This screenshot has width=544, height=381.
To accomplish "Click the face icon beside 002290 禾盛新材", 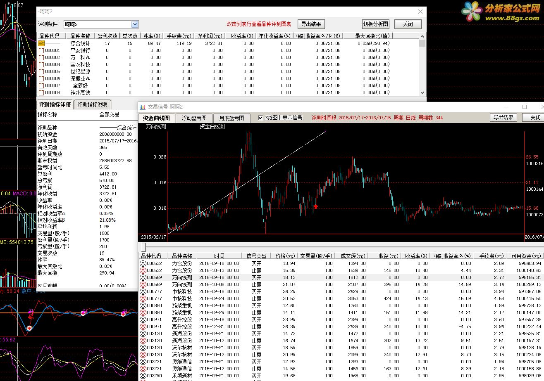I will click(x=143, y=376).
